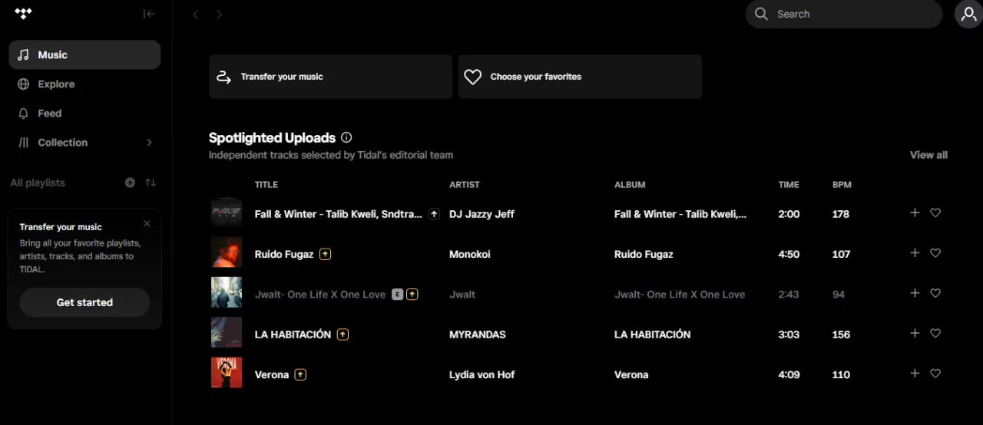
Task: Click the upload badge next to LA HABITACIÓN title
Action: (x=343, y=334)
